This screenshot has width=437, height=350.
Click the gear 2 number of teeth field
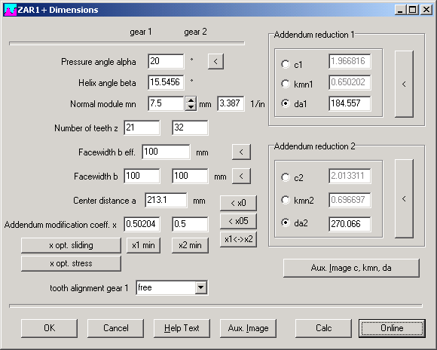pyautogui.click(x=190, y=127)
